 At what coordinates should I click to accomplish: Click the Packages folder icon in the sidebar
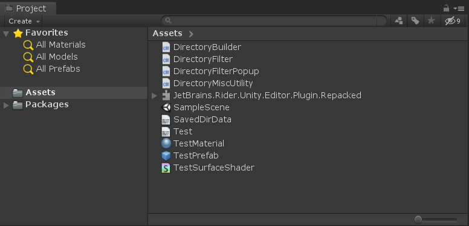pyautogui.click(x=18, y=105)
